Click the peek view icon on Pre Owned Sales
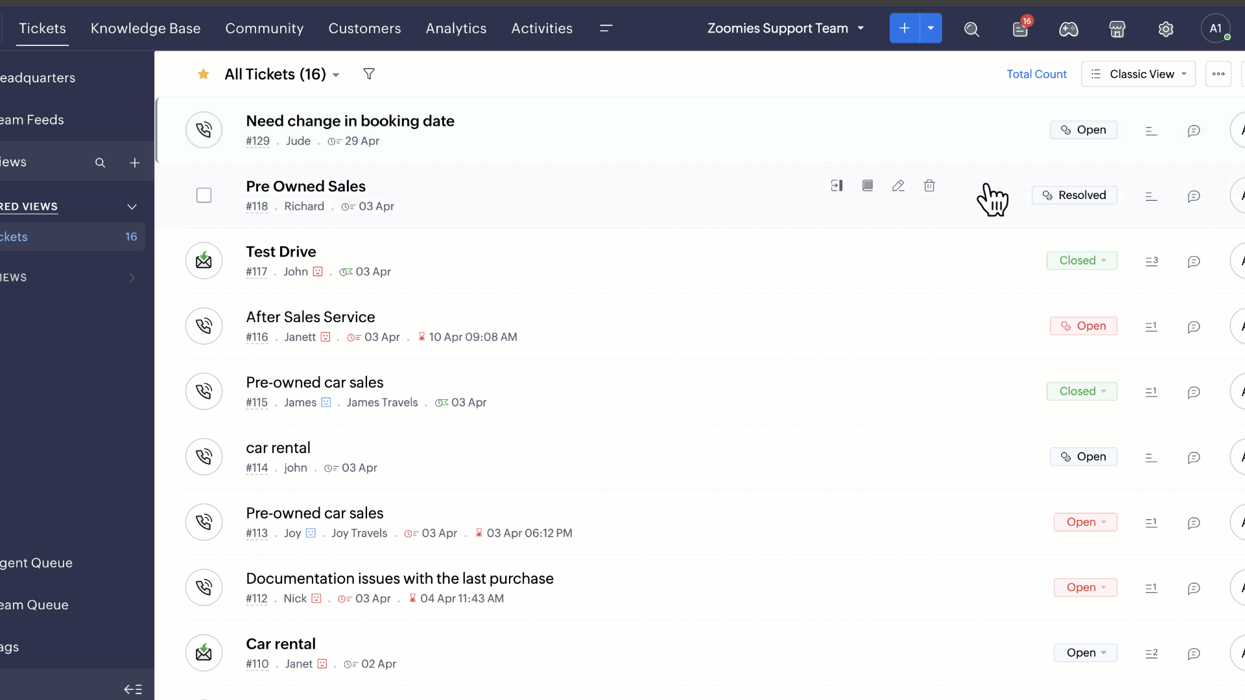Viewport: 1245px width, 700px height. pyautogui.click(x=836, y=186)
